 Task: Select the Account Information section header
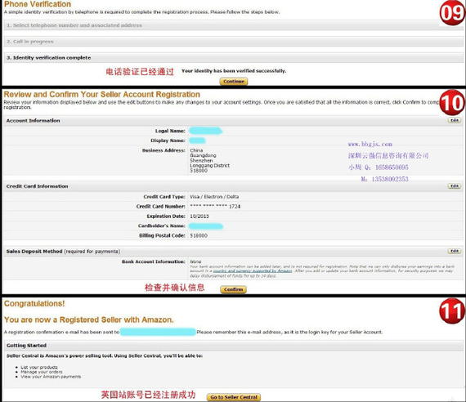(233, 120)
